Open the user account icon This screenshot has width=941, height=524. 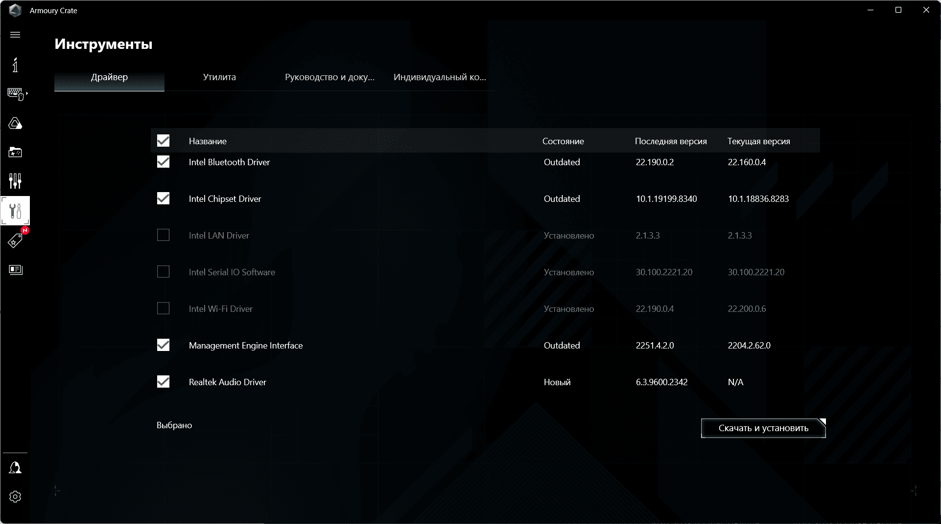click(15, 468)
